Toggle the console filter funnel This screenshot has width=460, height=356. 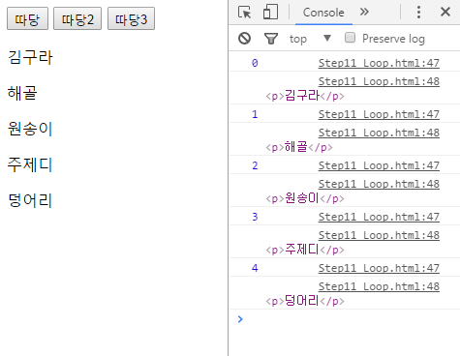click(271, 39)
